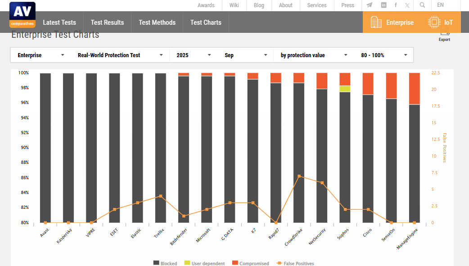Click the False Positives axis title
This screenshot has height=266, width=469.
445,148
